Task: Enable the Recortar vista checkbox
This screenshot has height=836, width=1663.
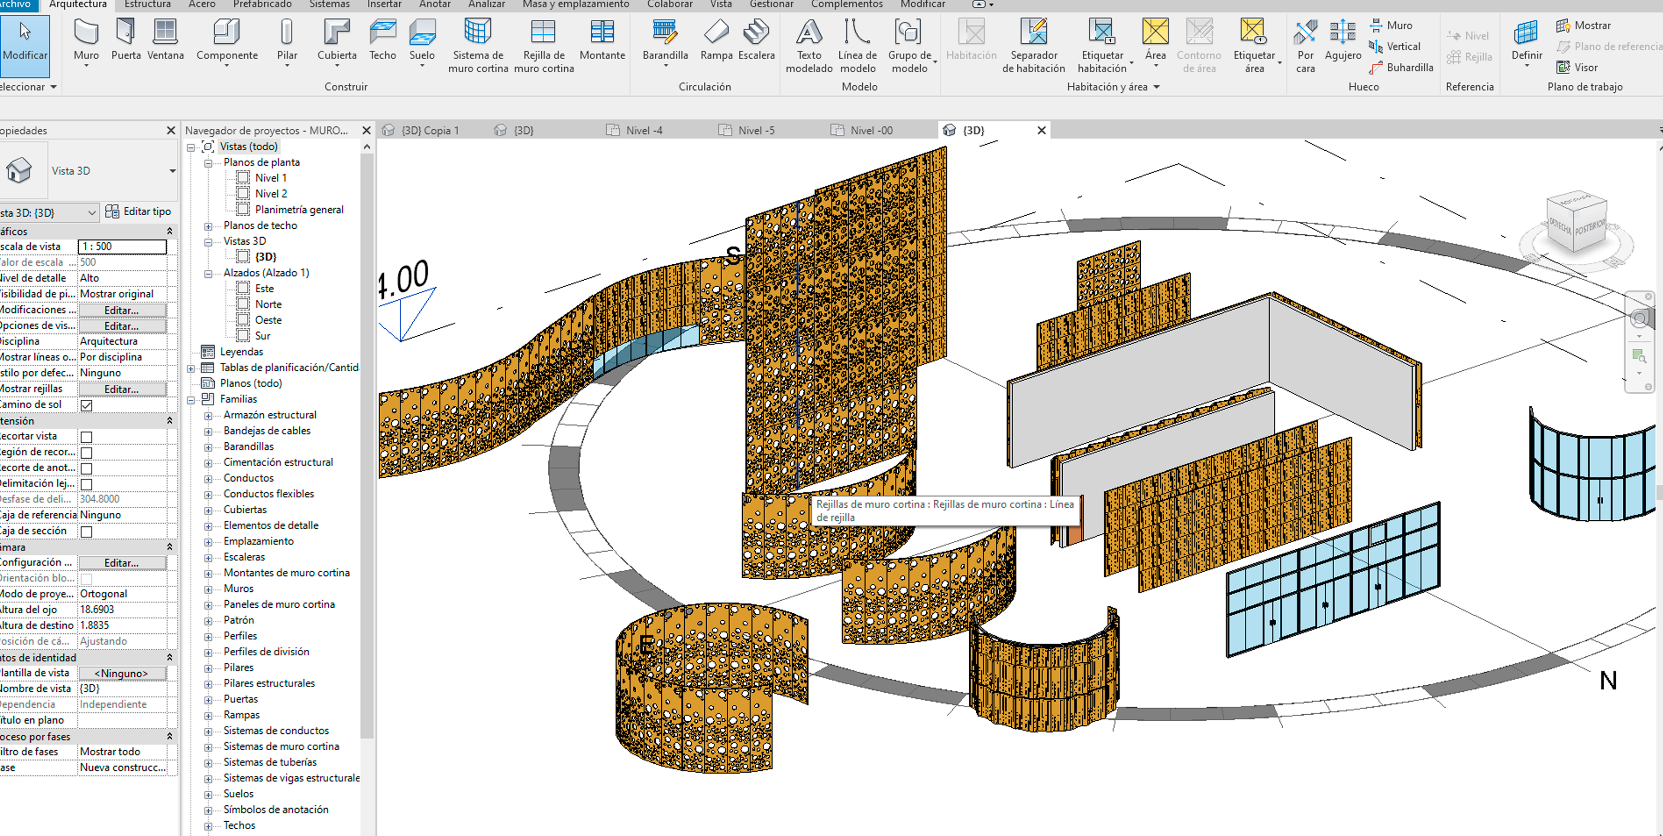Action: point(87,436)
